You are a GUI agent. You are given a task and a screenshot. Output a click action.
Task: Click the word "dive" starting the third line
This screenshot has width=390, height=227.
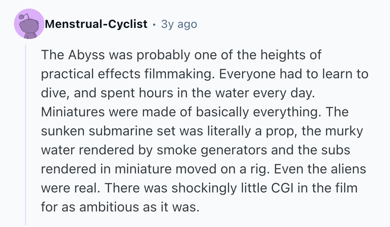click(52, 93)
